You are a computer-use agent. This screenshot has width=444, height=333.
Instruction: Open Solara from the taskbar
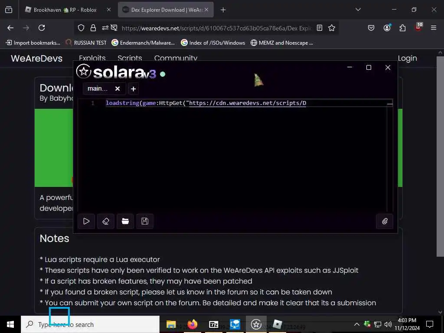point(256,324)
